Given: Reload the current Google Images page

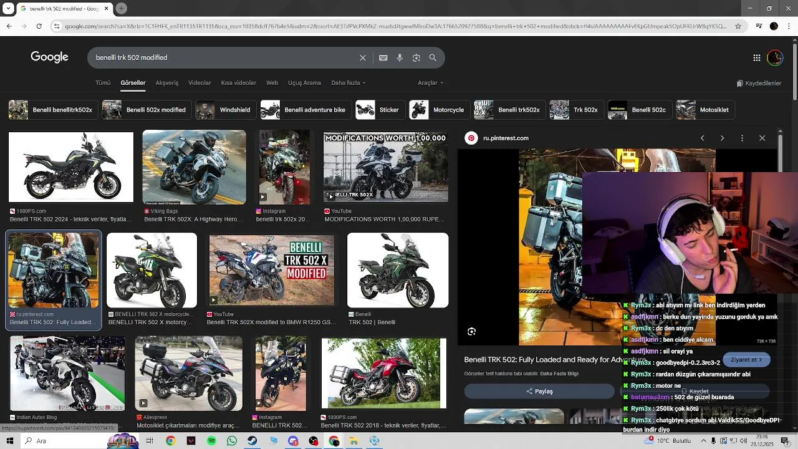Looking at the screenshot, I should 39,26.
